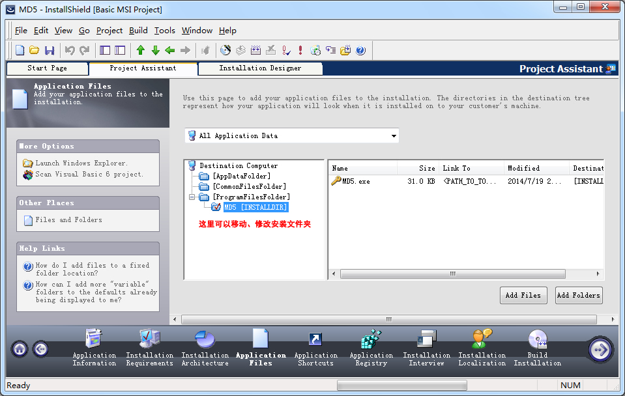Select the MD5.exe file row
The height and width of the screenshot is (396, 625).
467,181
